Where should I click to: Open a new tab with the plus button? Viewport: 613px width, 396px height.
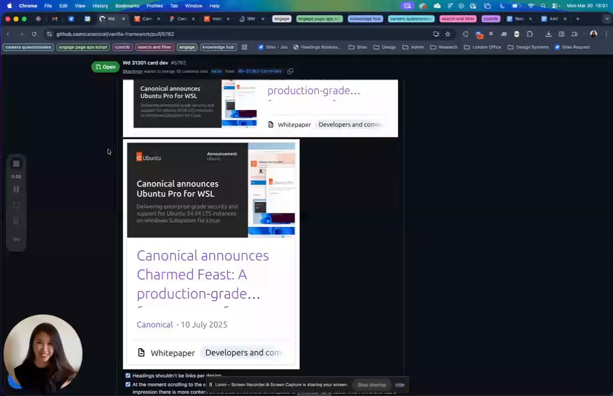coord(578,19)
